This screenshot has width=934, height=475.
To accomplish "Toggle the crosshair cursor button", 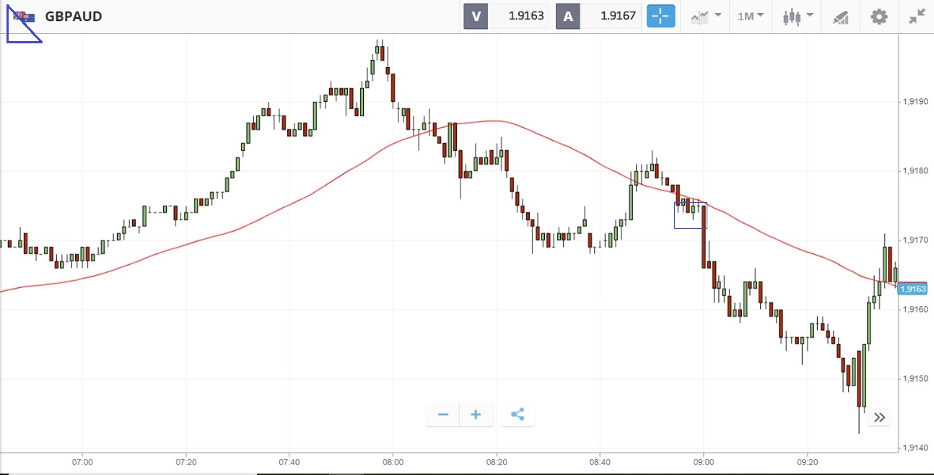I will click(x=660, y=16).
